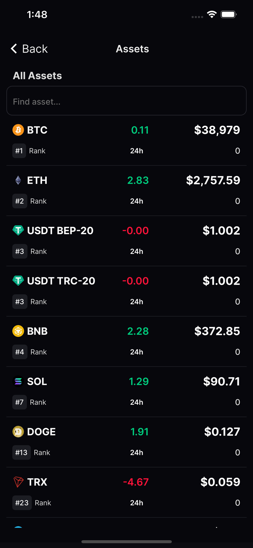Select the BTC Bitcoin coin icon

point(18,130)
